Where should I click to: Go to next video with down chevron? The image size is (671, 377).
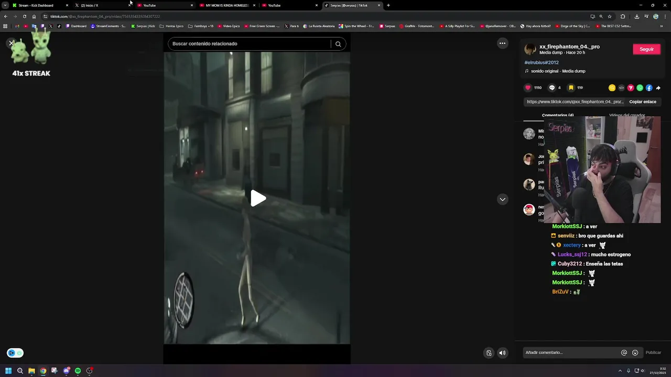pos(502,199)
